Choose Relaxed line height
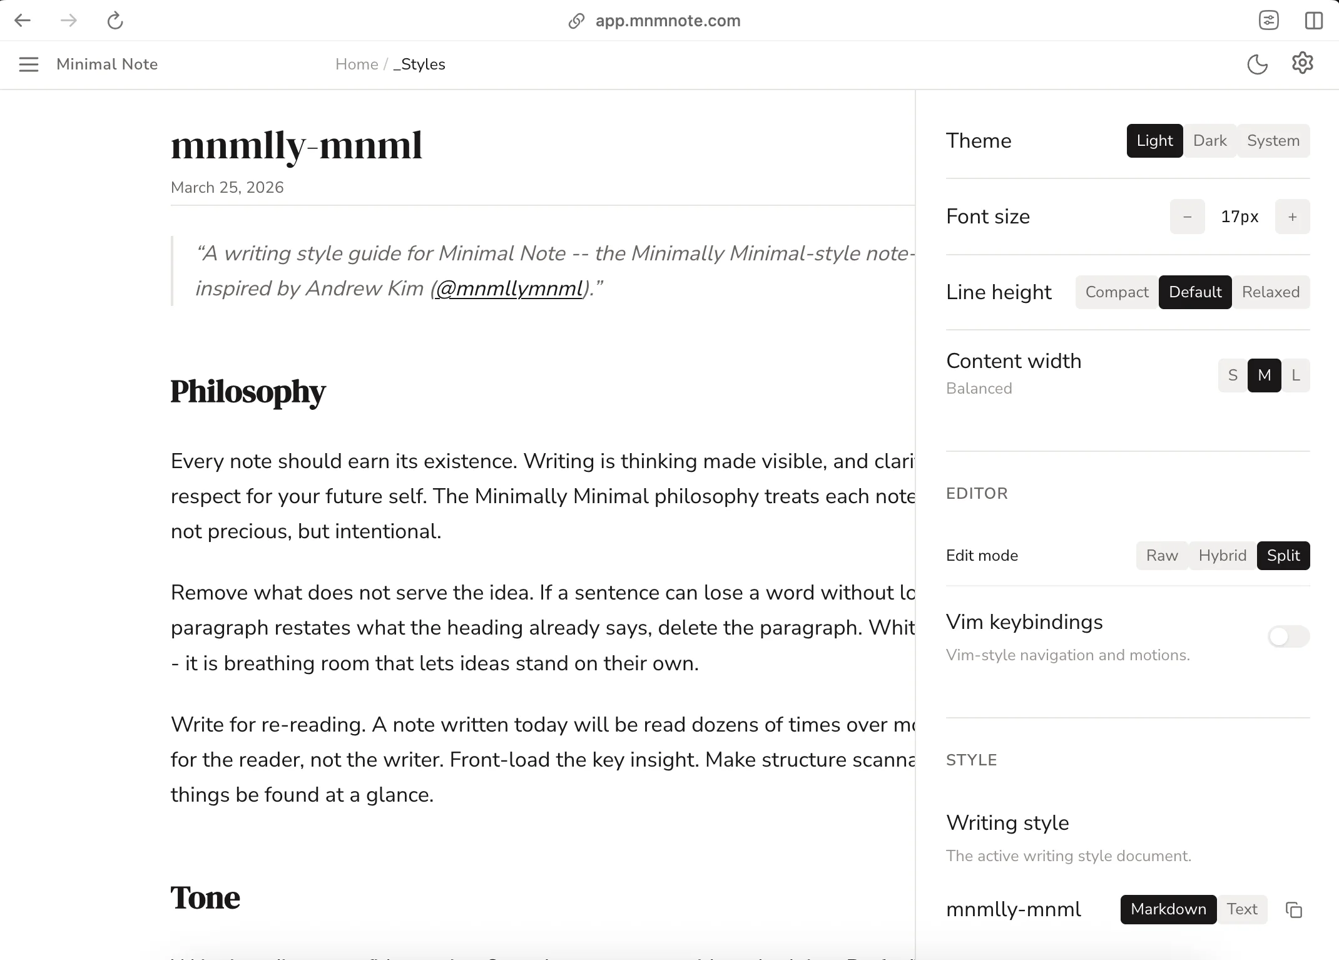1339x960 pixels. 1270,292
